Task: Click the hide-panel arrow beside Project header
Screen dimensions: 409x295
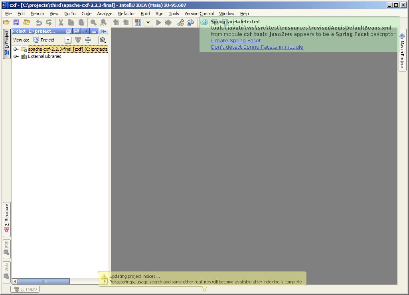Action: (x=103, y=31)
